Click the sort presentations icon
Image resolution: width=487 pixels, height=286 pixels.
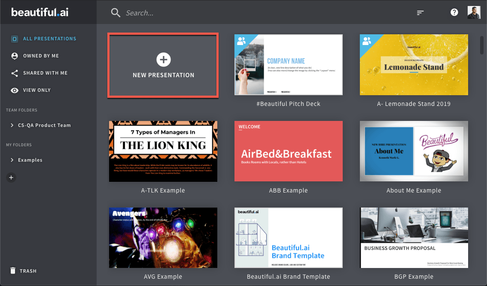pos(420,12)
